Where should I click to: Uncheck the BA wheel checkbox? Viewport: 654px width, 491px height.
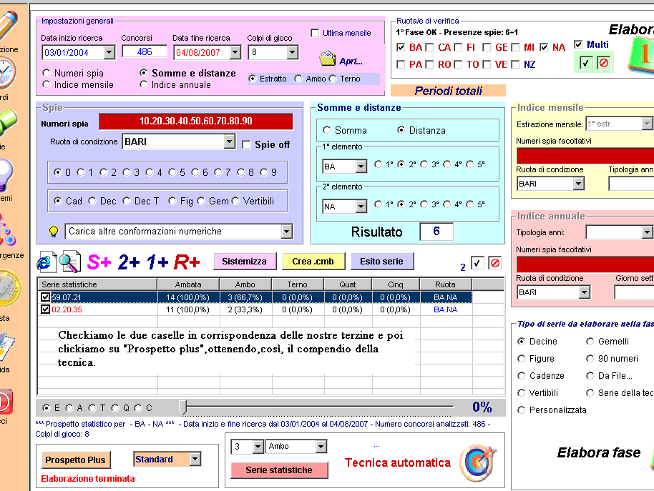[401, 47]
